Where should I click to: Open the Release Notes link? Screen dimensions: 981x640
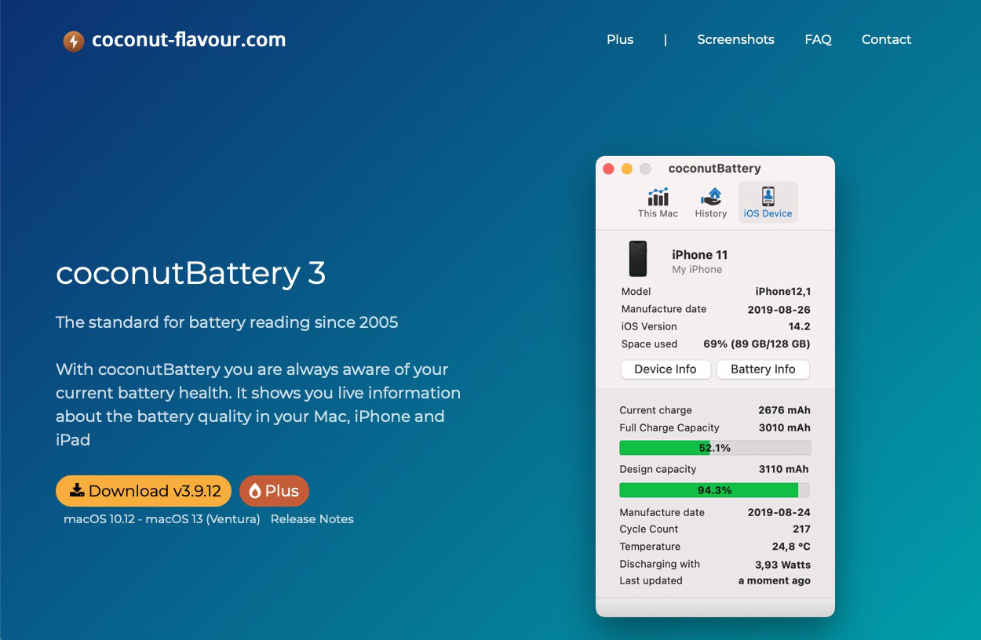pyautogui.click(x=312, y=519)
